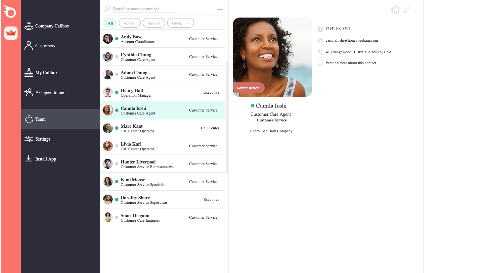Click Executive label on Henry Hall's row
This screenshot has width=479, height=273.
click(211, 92)
